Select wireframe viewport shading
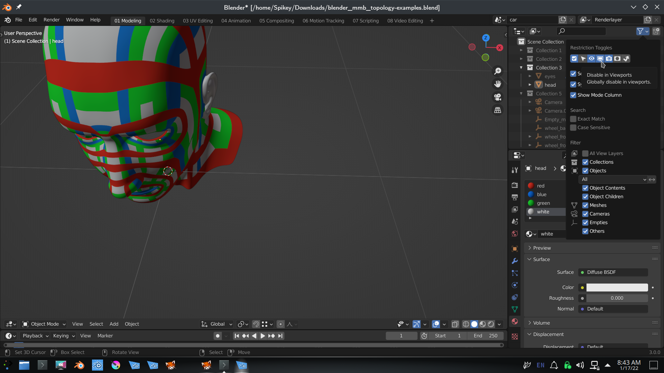 (466, 324)
